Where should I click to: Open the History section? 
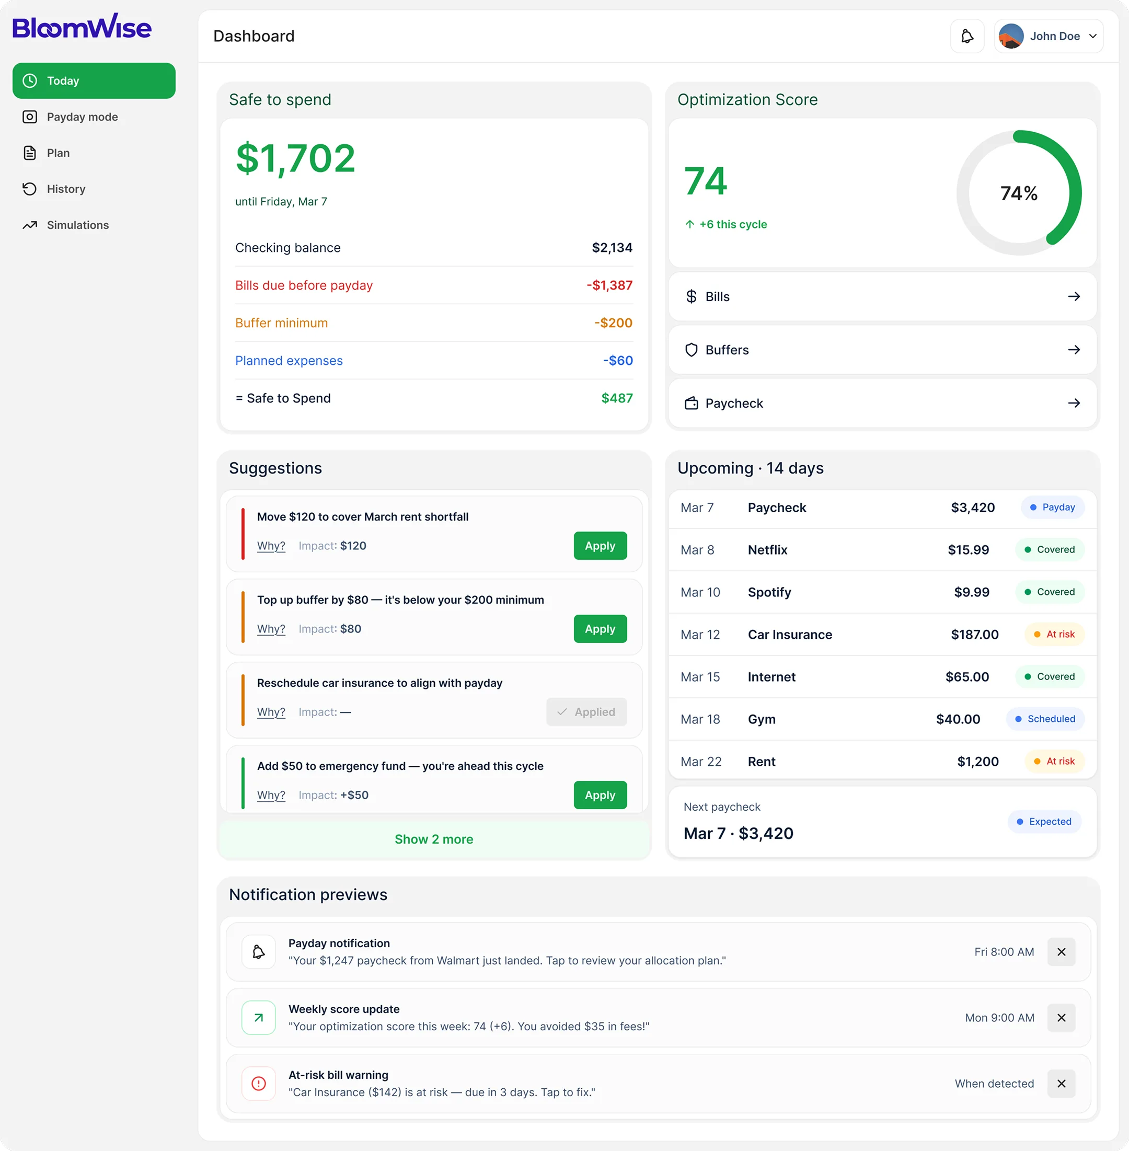[94, 189]
